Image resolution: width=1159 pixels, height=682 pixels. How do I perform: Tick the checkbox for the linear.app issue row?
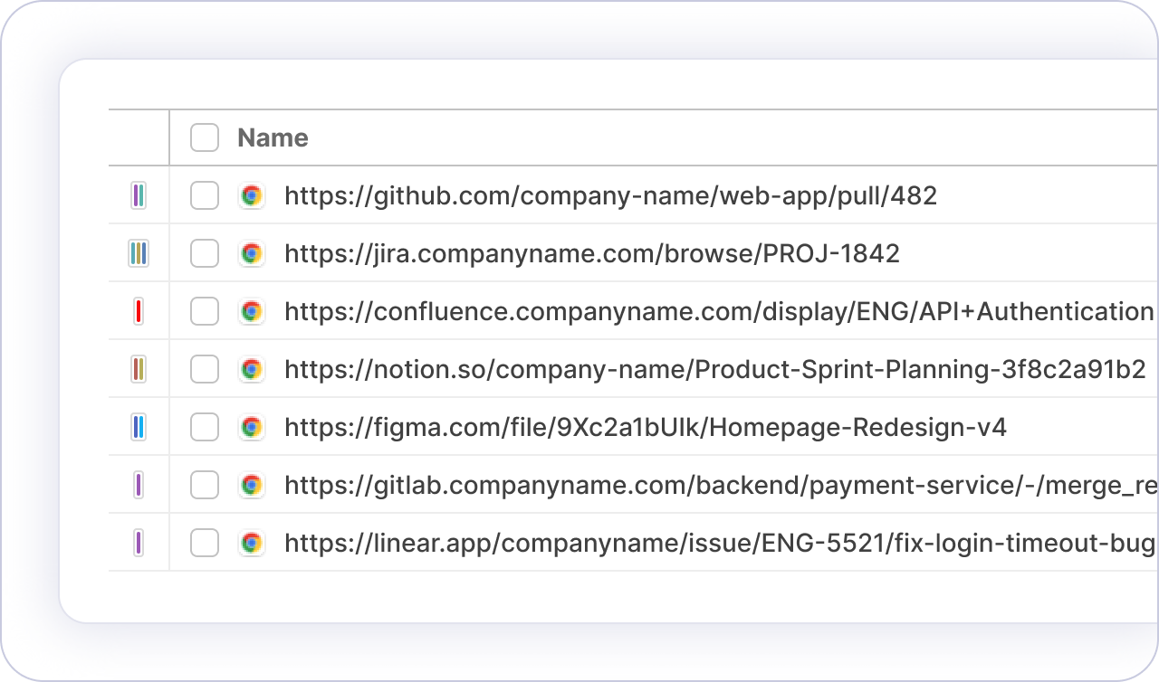click(x=205, y=543)
